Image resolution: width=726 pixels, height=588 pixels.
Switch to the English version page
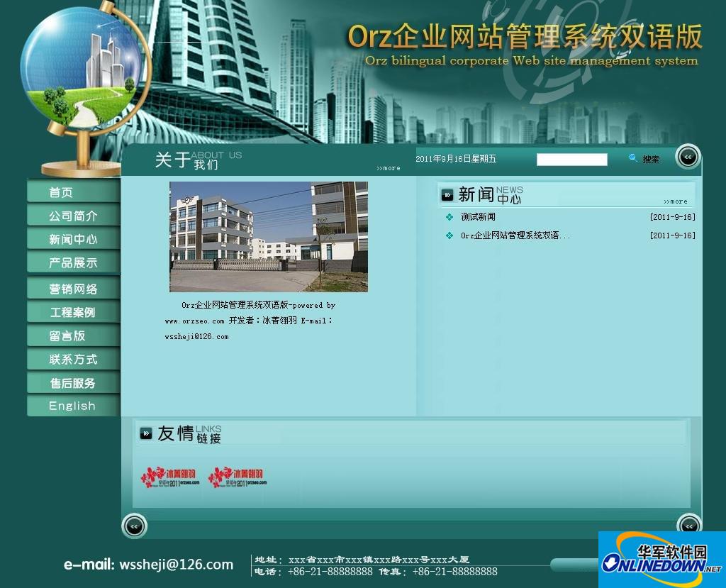pos(73,406)
